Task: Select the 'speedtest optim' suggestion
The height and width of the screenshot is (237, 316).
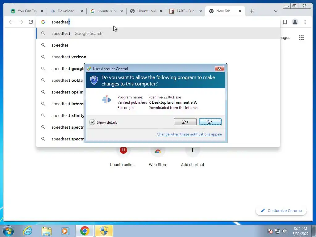Action: tap(60, 92)
